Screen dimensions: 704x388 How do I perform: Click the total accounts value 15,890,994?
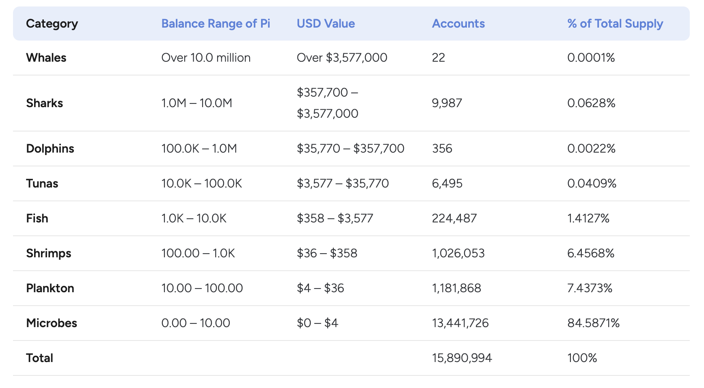tap(462, 358)
